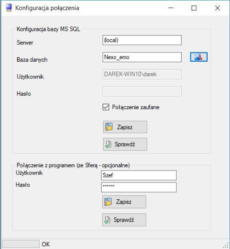The width and height of the screenshot is (230, 249).
Task: Click the Baza danych field with Nexo_emo
Action: (x=142, y=57)
